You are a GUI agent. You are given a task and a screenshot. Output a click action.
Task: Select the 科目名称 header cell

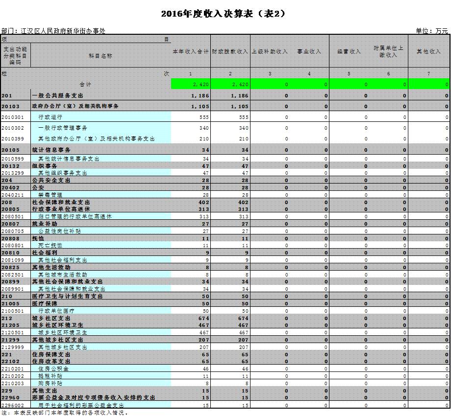tap(100, 56)
